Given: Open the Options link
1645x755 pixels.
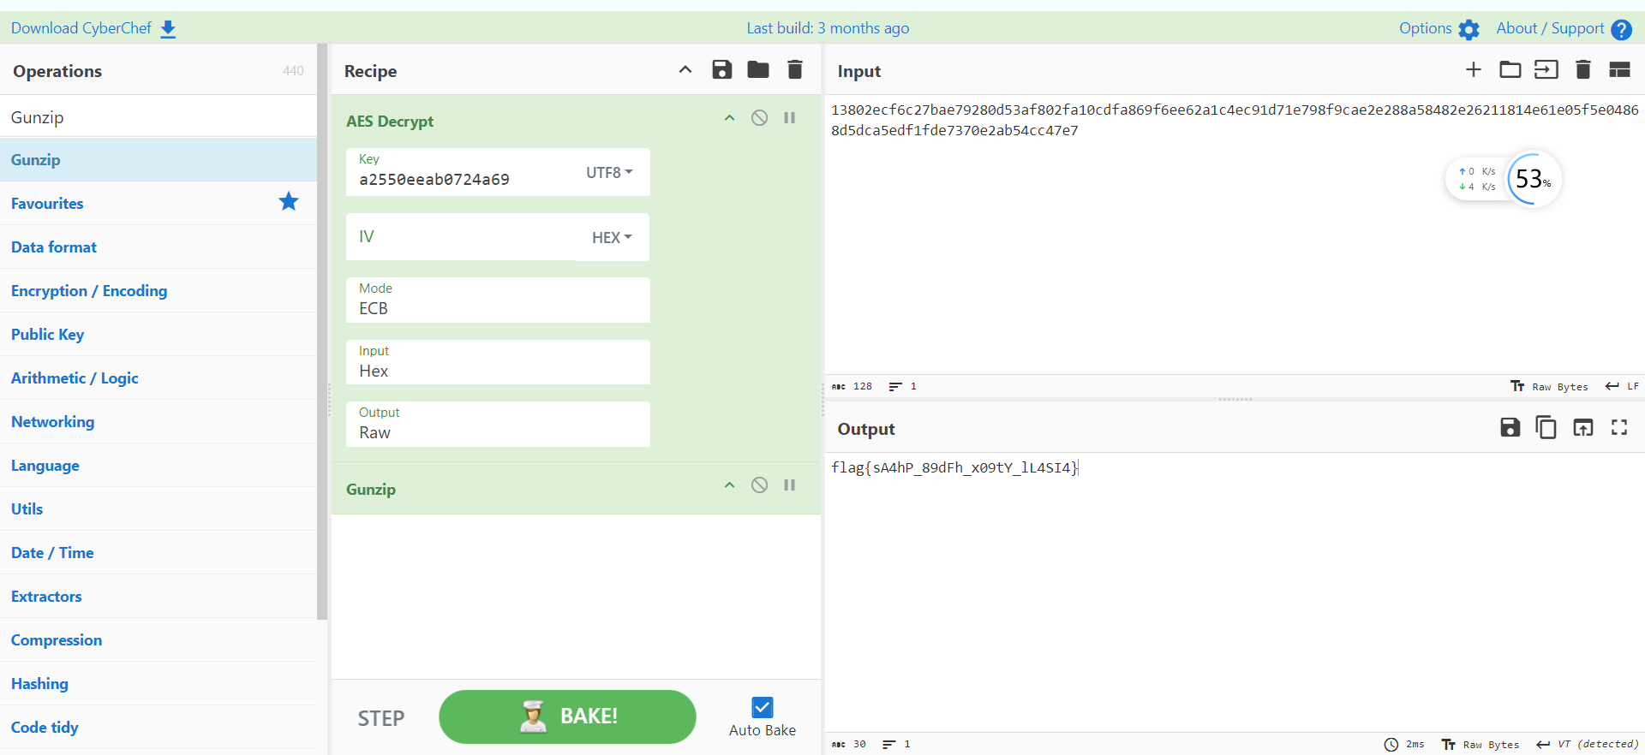Looking at the screenshot, I should 1426,28.
